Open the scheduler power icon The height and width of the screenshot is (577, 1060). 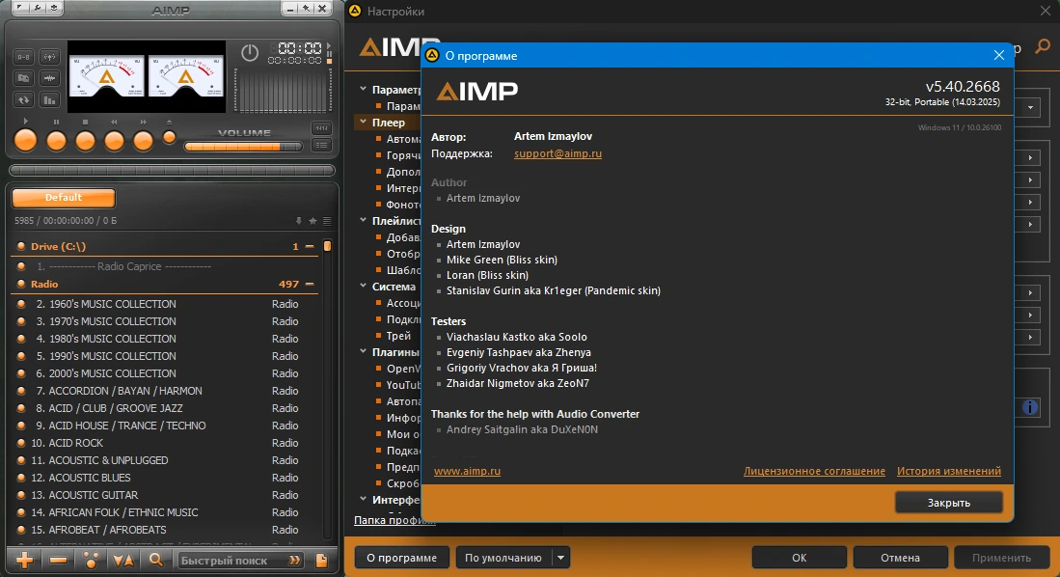pyautogui.click(x=250, y=53)
